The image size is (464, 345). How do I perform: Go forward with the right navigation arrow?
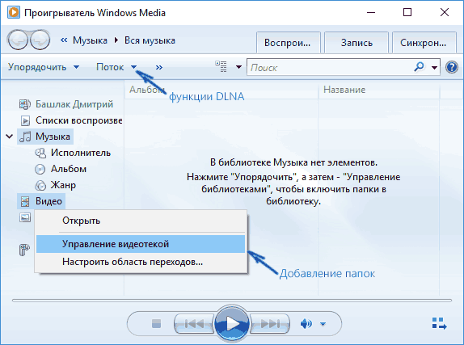pos(40,40)
